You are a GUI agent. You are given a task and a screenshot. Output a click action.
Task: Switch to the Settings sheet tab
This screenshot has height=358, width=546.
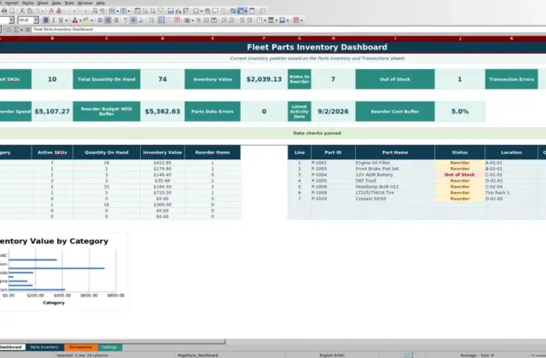110,347
